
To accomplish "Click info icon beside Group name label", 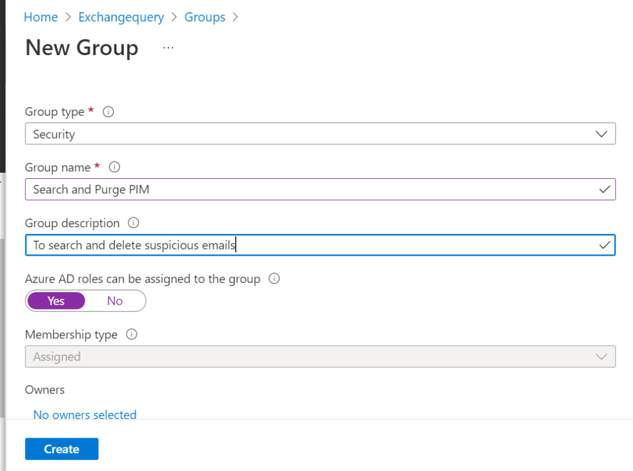I will click(x=114, y=167).
